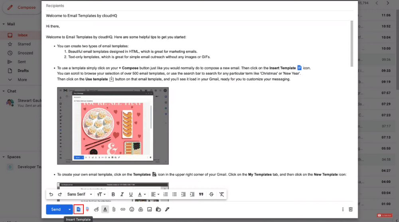Toggle blockquote formatting

201,194
